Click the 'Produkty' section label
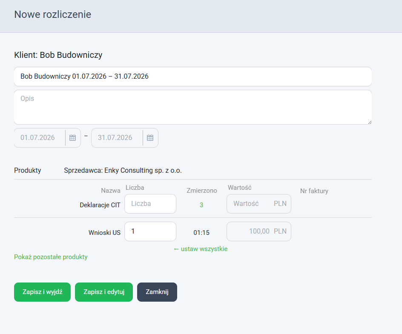The height and width of the screenshot is (334, 402). point(27,170)
